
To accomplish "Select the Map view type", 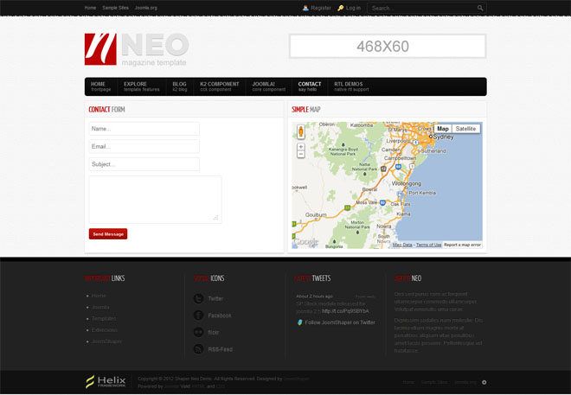I will [442, 129].
